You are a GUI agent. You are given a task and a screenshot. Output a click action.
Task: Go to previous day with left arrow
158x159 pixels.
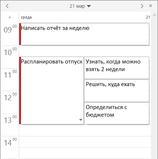(x=7, y=6)
